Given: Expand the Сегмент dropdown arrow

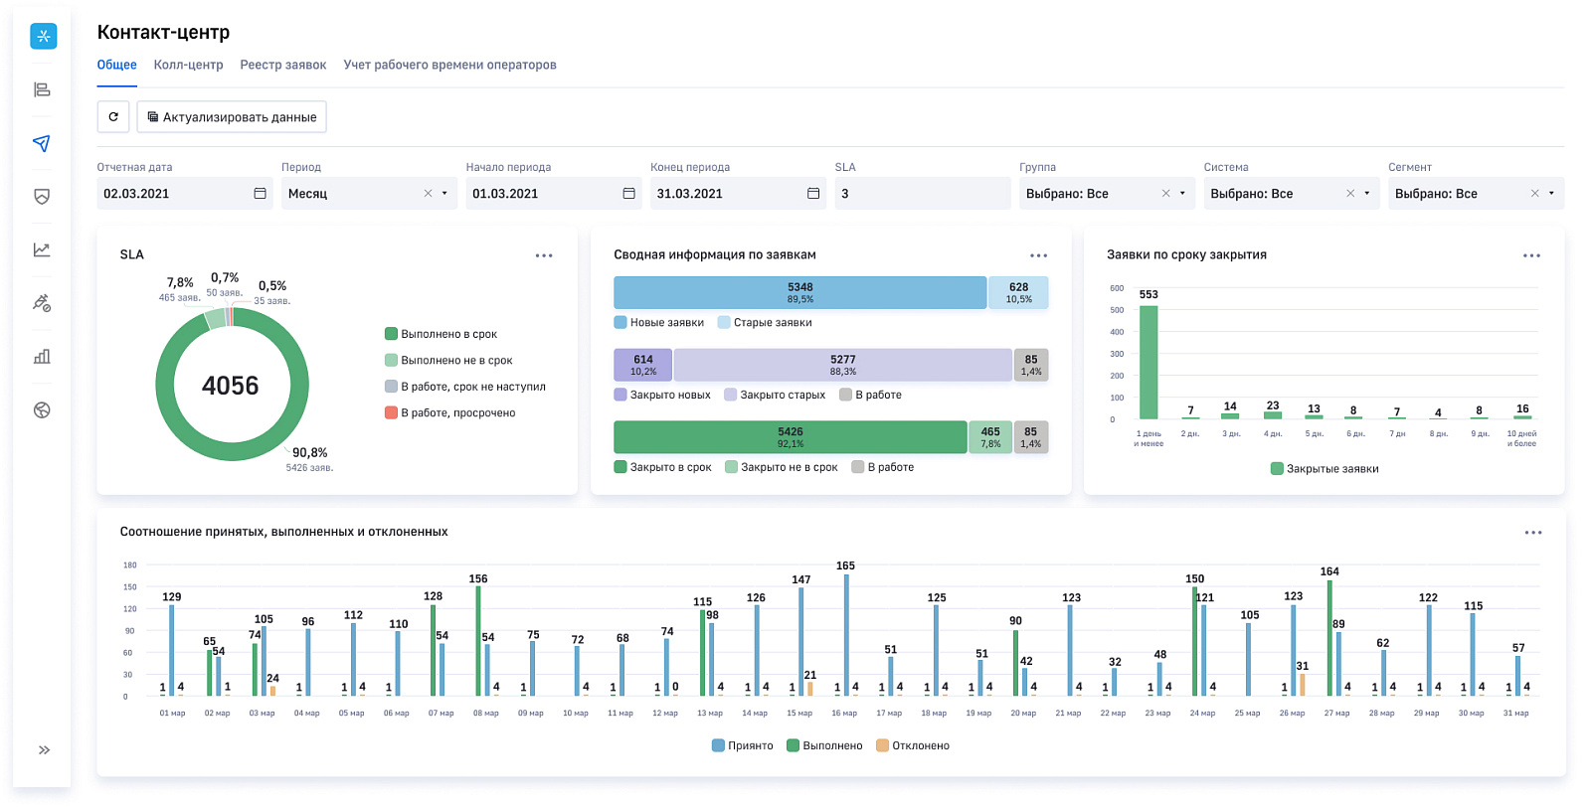Looking at the screenshot, I should point(1551,194).
